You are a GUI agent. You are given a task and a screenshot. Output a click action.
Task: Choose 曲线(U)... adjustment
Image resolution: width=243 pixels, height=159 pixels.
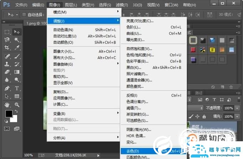pos(154,33)
